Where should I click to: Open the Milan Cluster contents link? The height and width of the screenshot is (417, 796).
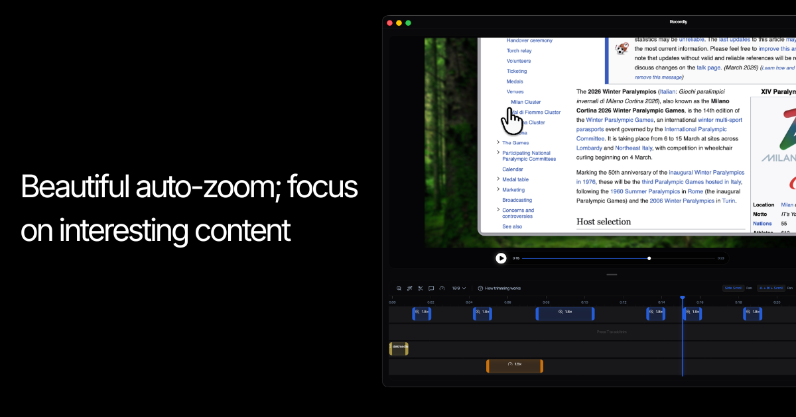[526, 102]
